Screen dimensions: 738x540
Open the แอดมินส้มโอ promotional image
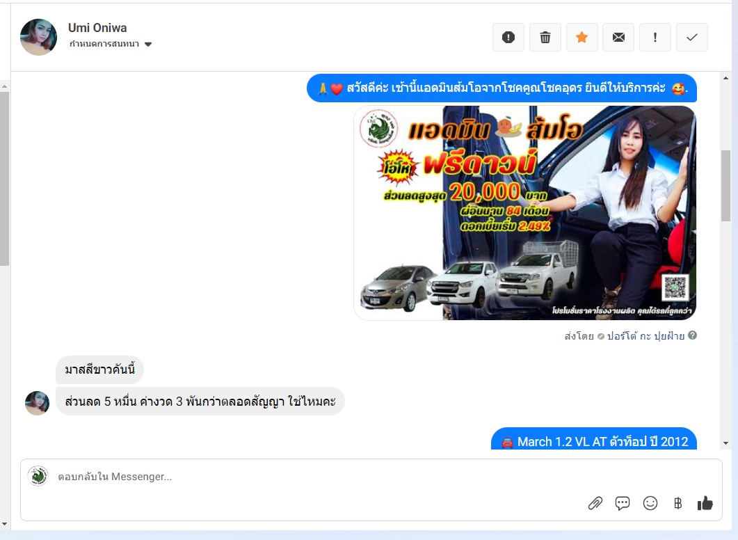[x=524, y=213]
